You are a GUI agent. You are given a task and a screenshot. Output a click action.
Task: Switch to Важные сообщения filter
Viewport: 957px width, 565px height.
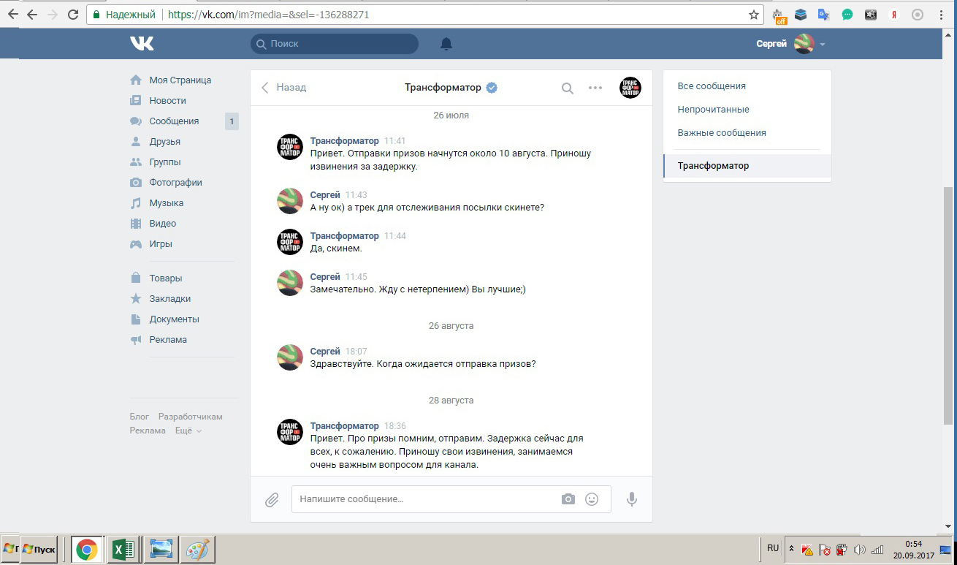(721, 133)
